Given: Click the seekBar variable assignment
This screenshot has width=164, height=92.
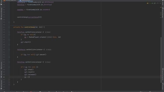Looking at the screenshot, I should coord(34,10).
